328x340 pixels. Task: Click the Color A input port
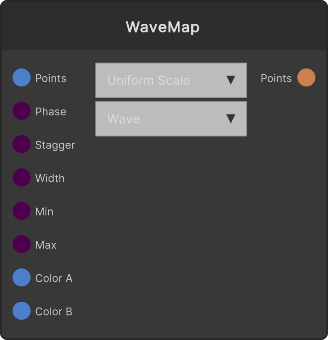pos(22,277)
